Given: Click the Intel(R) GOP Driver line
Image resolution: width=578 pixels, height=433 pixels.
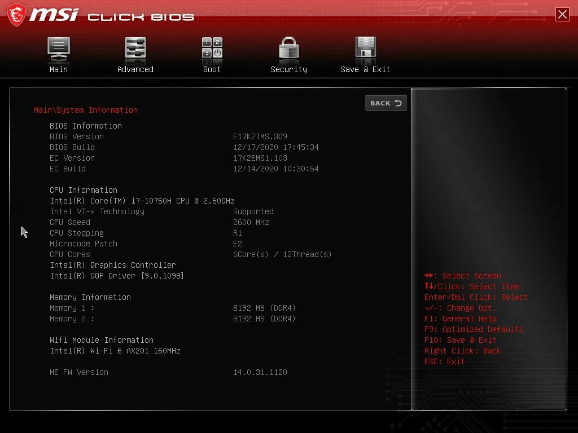Looking at the screenshot, I should point(117,276).
